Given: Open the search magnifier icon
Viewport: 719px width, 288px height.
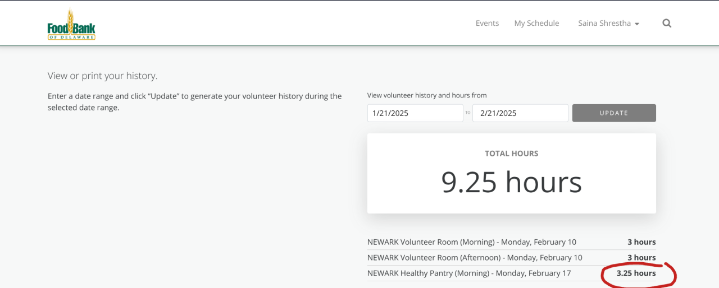Looking at the screenshot, I should pos(667,24).
